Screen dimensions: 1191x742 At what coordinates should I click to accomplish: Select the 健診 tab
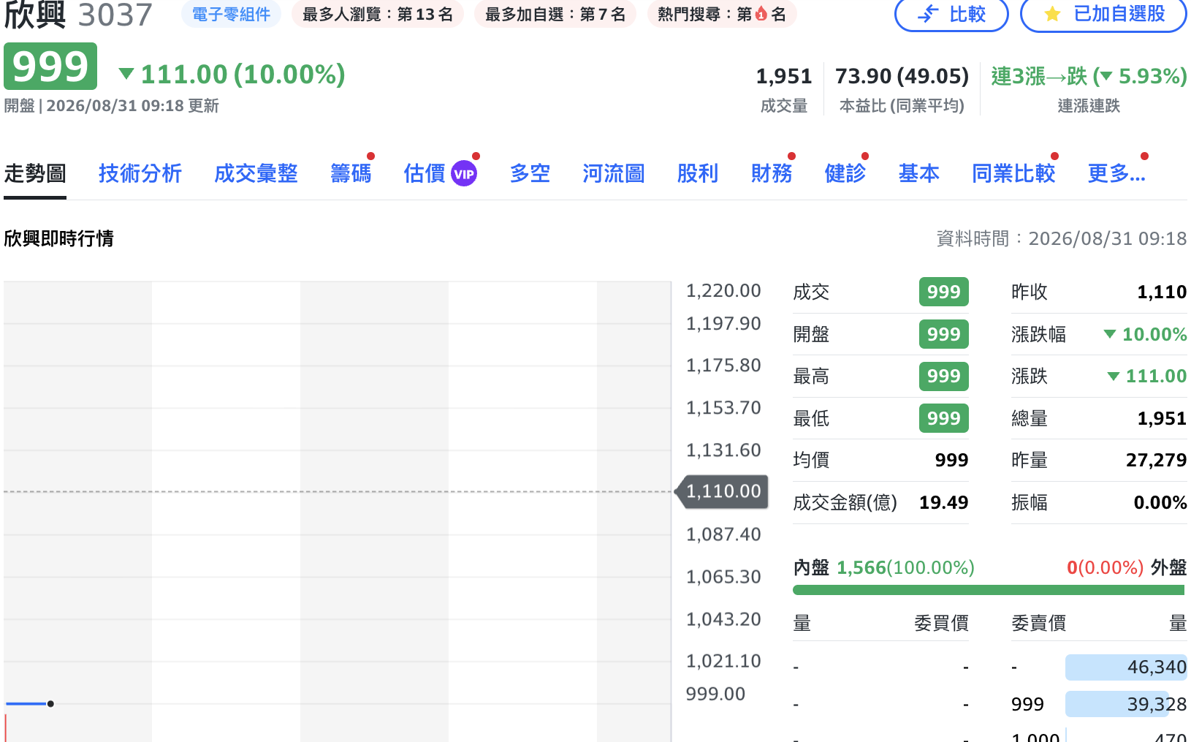point(845,174)
